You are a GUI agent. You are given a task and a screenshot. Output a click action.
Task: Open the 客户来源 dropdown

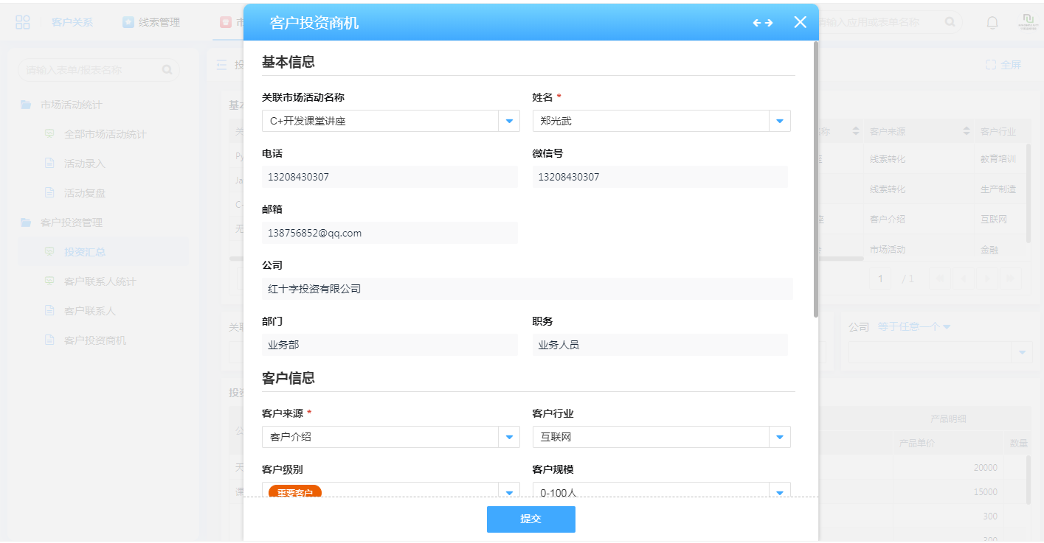coord(509,437)
